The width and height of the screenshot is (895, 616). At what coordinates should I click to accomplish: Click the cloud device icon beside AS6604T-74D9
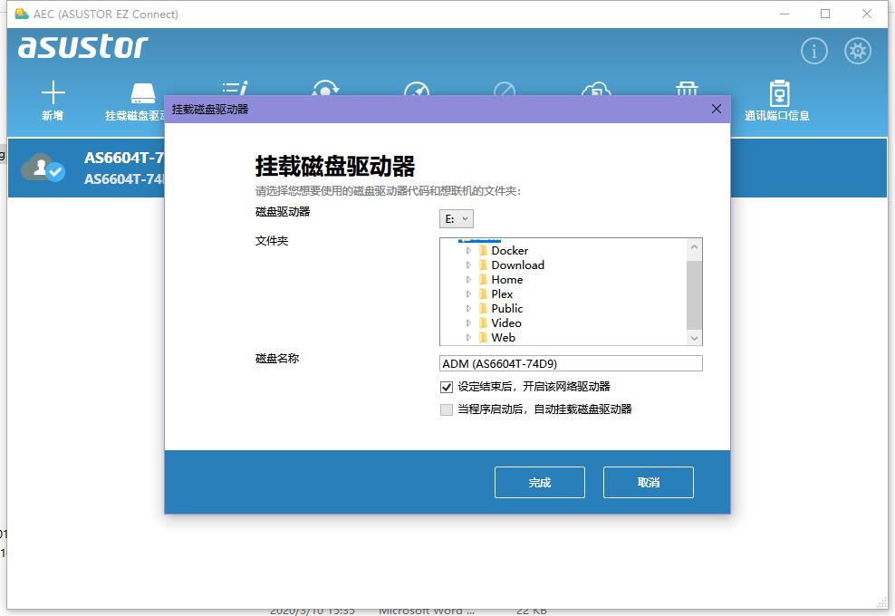[42, 168]
